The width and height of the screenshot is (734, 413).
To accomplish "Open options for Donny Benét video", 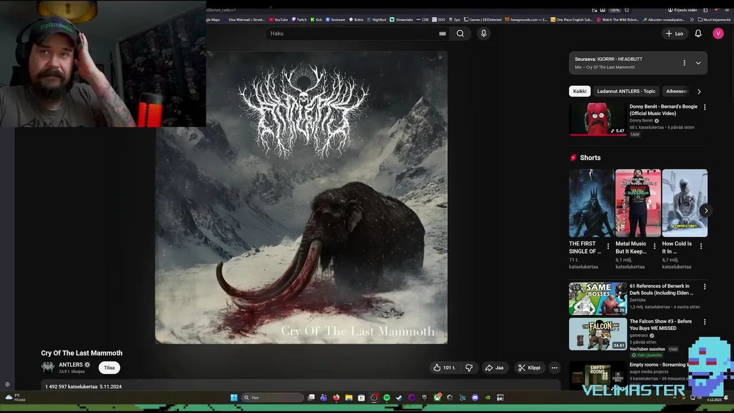I will [x=705, y=107].
